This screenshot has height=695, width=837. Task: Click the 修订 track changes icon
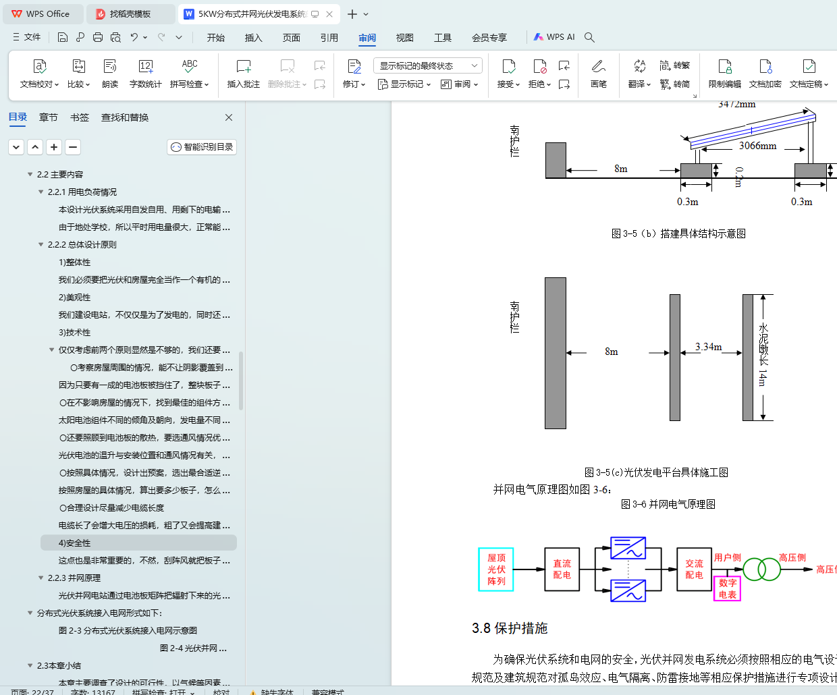pyautogui.click(x=354, y=66)
